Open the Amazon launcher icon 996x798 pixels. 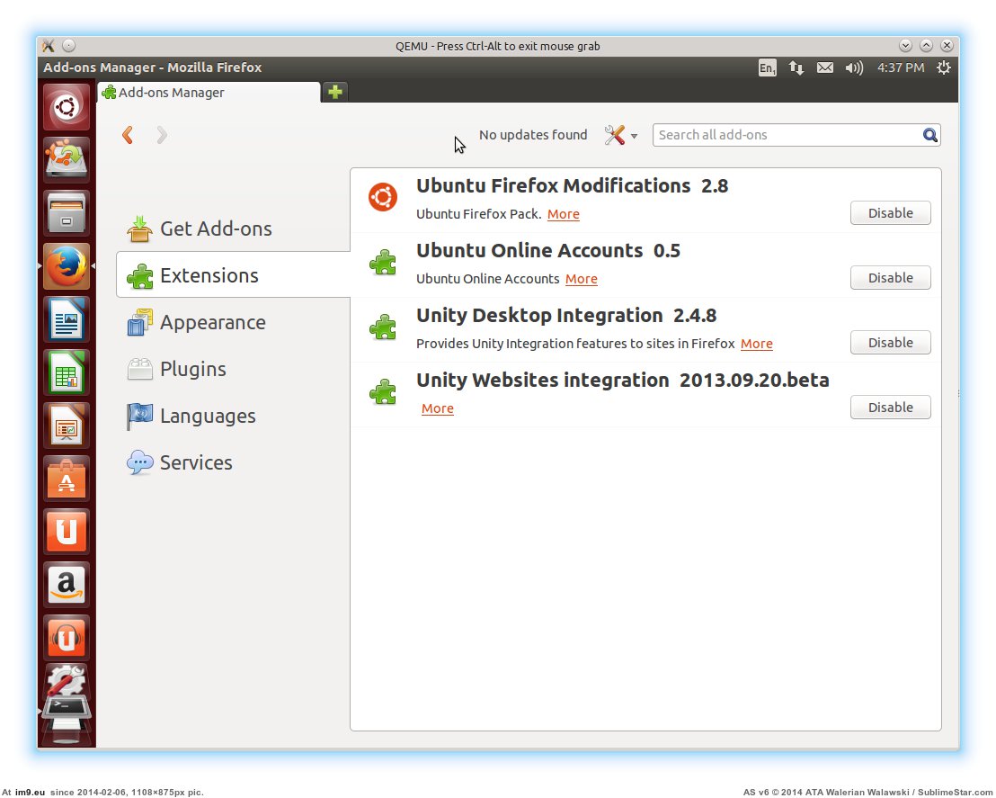click(x=67, y=585)
